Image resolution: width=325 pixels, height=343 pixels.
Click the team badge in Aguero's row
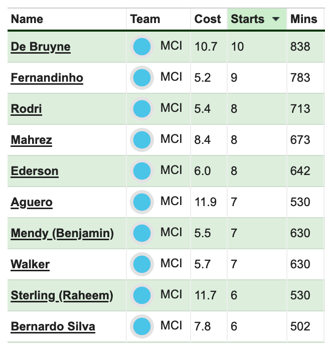142,202
